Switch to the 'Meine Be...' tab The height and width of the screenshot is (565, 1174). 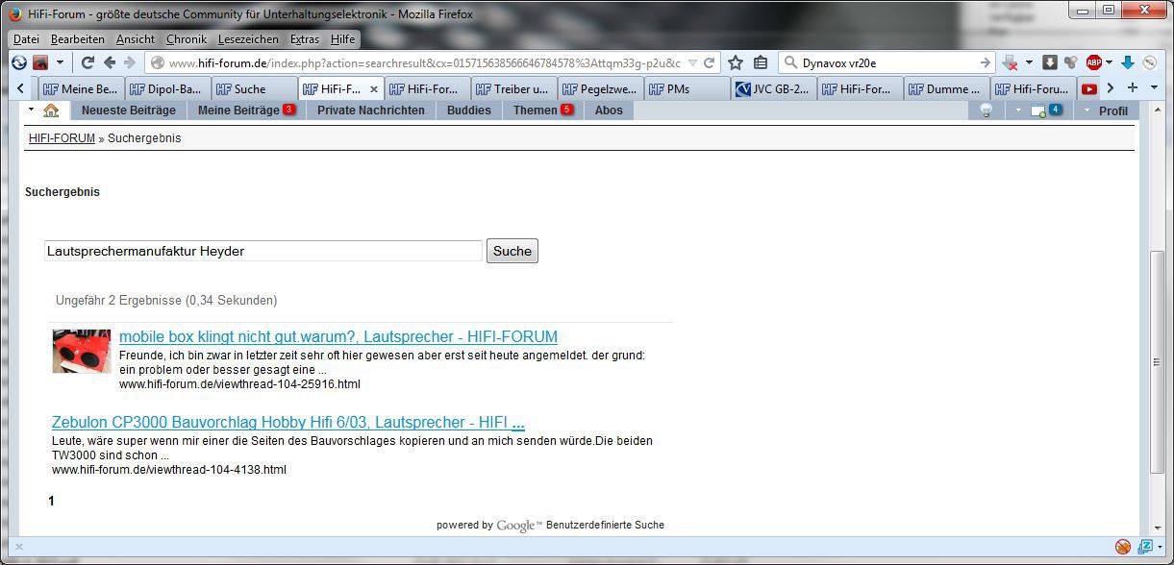coord(81,88)
